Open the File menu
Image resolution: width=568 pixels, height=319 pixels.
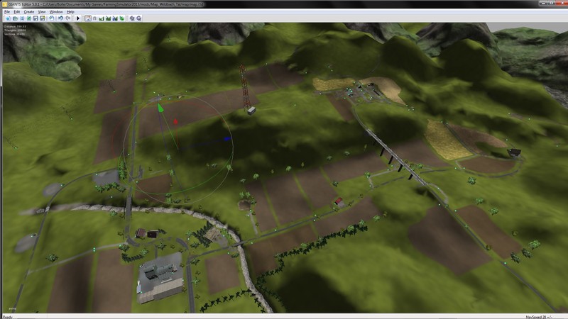pyautogui.click(x=7, y=12)
